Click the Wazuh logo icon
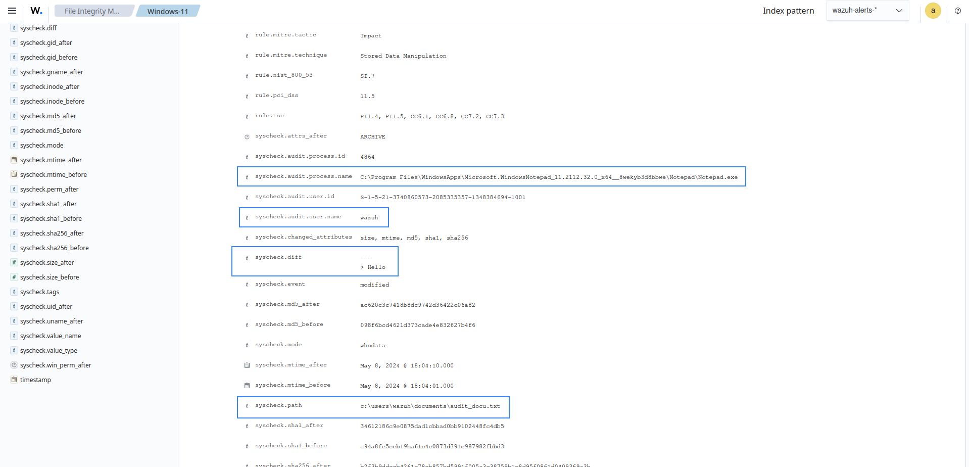Viewport: 969px width, 467px height. [36, 11]
